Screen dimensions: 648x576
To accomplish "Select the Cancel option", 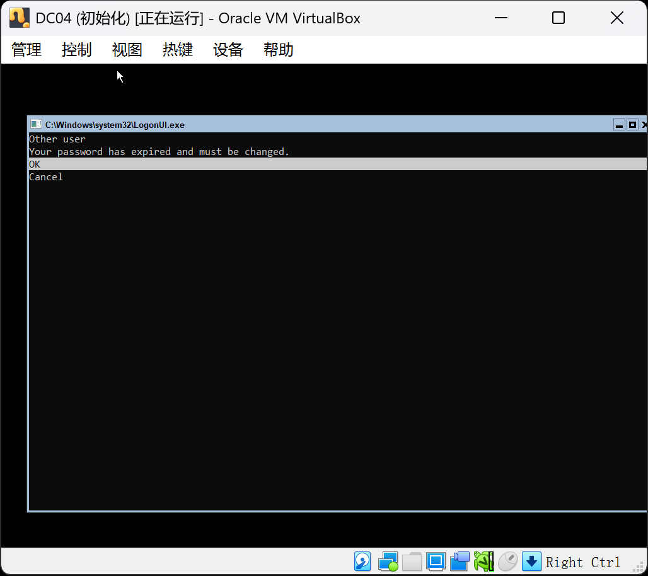I will click(x=45, y=176).
